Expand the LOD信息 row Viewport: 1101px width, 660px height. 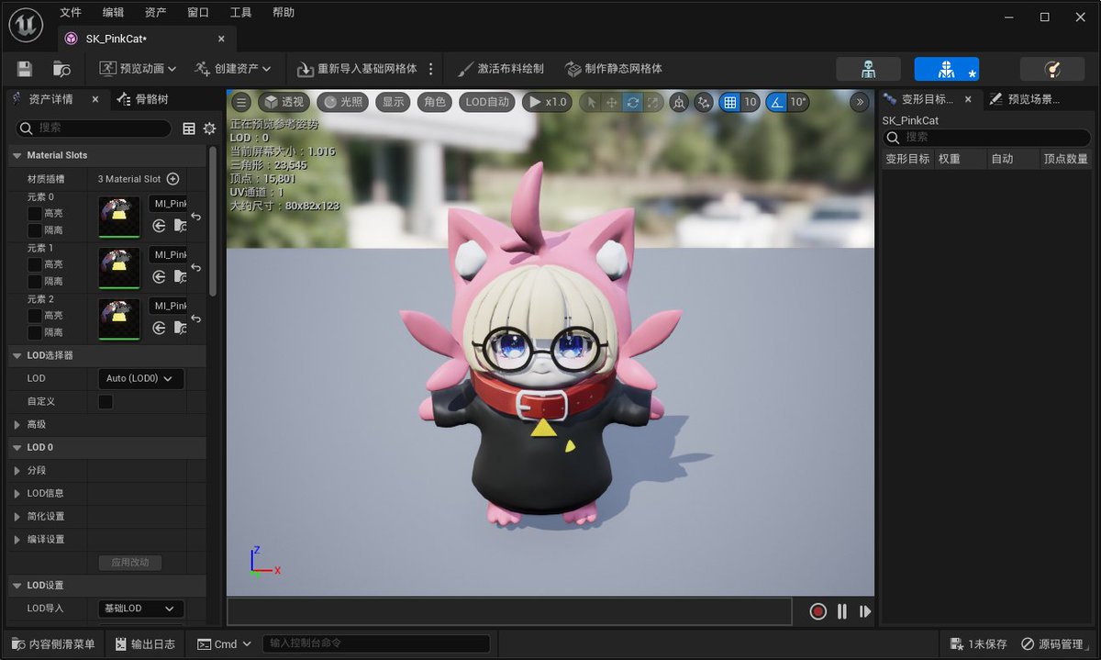pos(17,493)
